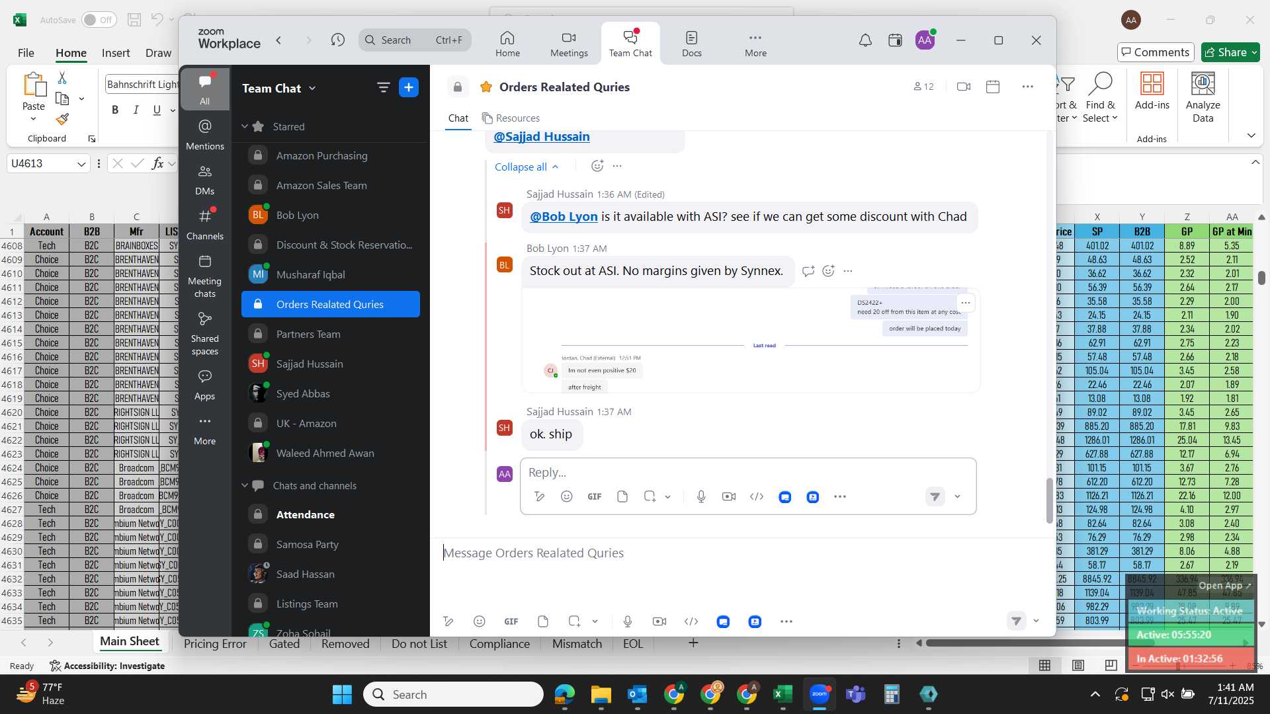This screenshot has height=714, width=1270.
Task: React to Bob Lyon's stock out message
Action: (828, 270)
